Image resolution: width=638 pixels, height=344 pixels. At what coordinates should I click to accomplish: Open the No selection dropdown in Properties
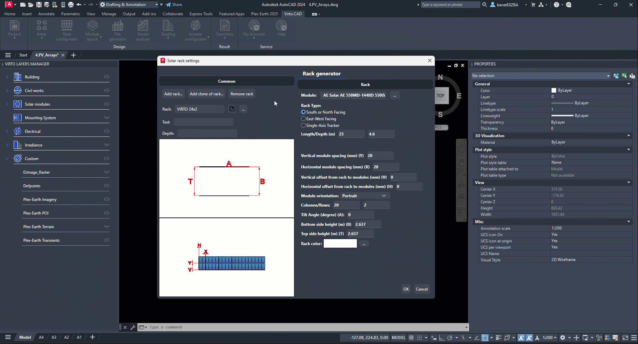(541, 76)
